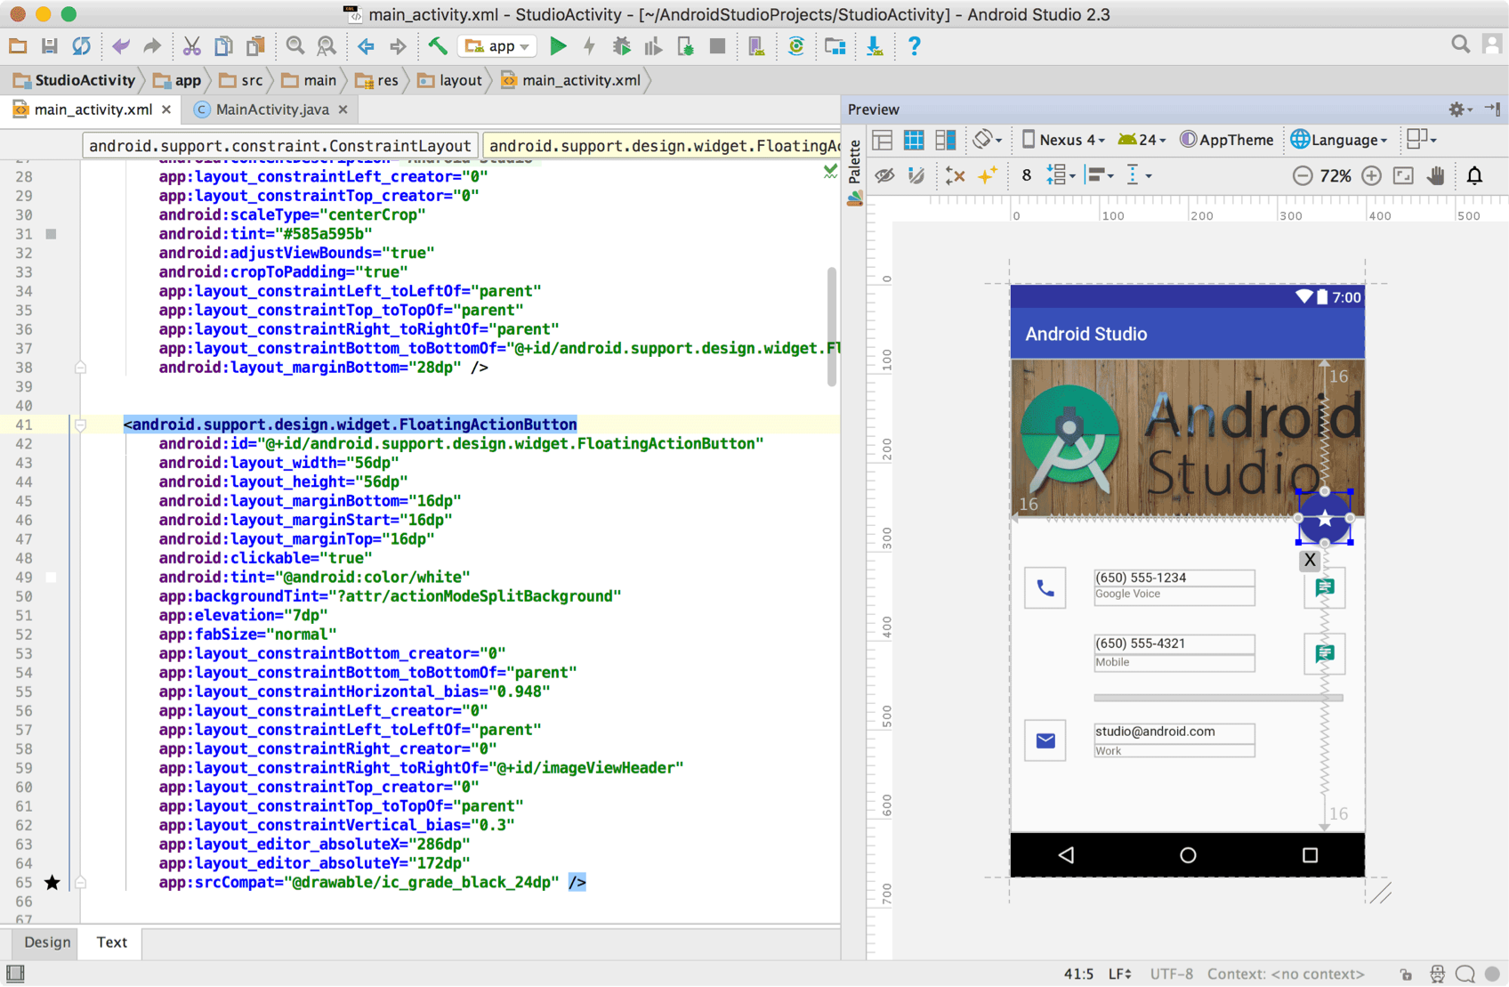Open the app run configuration dropdown
The width and height of the screenshot is (1509, 987).
tap(497, 46)
